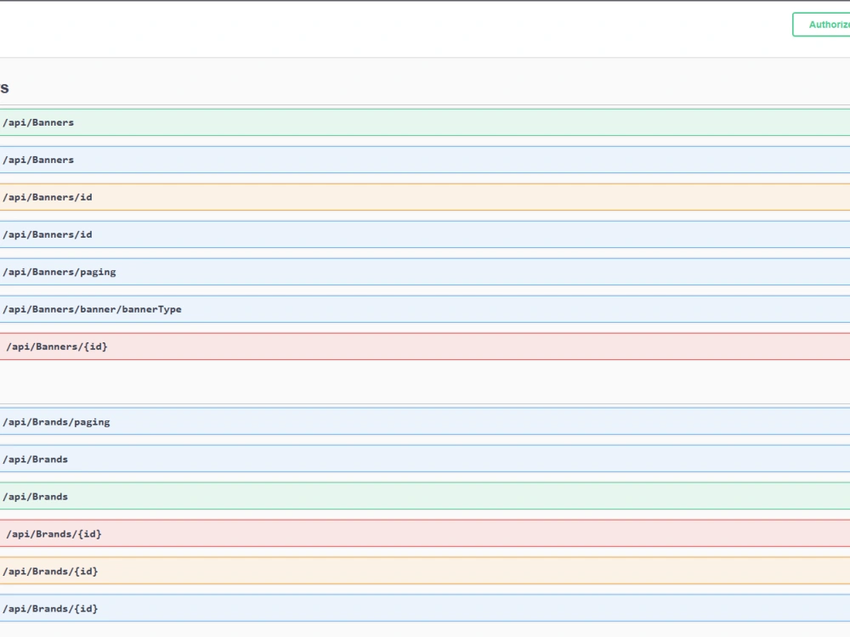
Task: Open the blue /api/Banners/id endpoint
Action: (425, 234)
